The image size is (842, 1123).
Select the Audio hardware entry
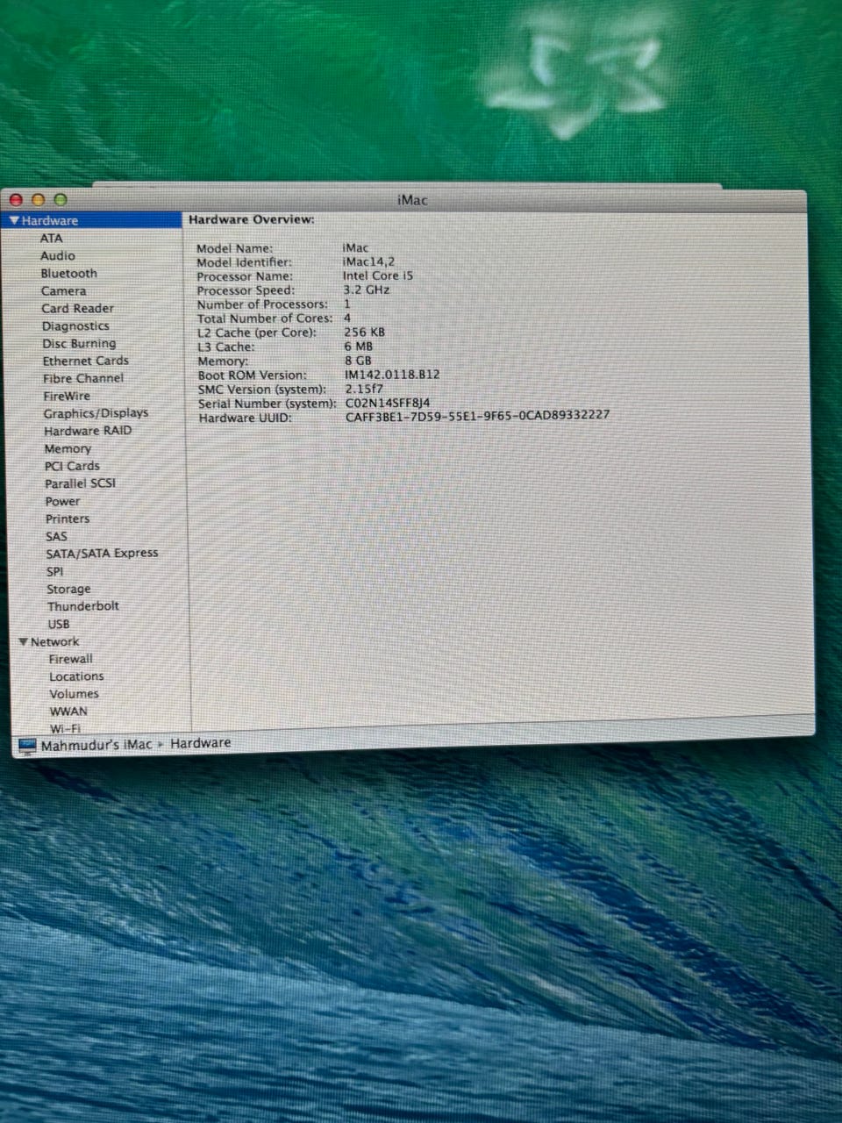58,256
